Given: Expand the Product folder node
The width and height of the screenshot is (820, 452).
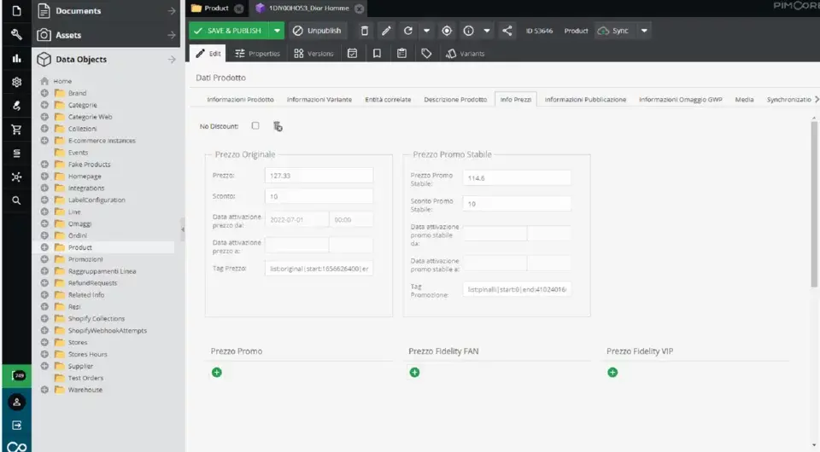Looking at the screenshot, I should click(x=44, y=247).
